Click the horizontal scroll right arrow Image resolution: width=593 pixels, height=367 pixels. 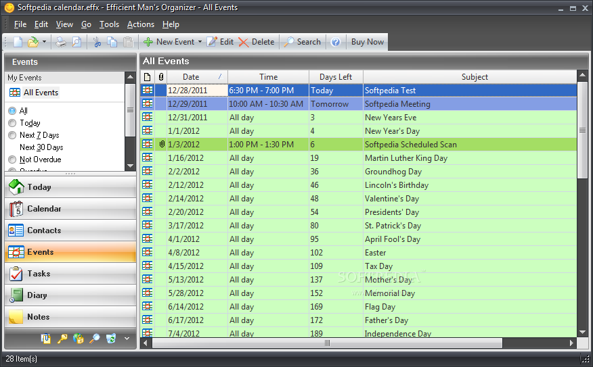[x=572, y=343]
